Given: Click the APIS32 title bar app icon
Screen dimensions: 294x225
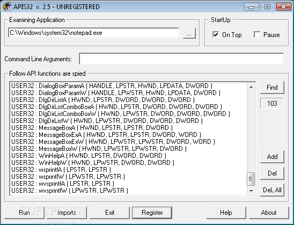Looking at the screenshot, I should point(7,6).
